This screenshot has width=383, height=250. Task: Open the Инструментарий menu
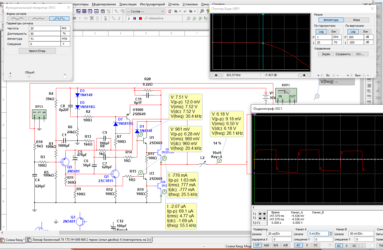(152, 4)
